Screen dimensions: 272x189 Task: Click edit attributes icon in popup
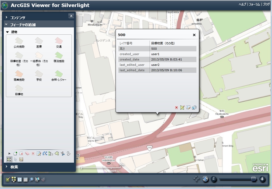(x=188, y=108)
